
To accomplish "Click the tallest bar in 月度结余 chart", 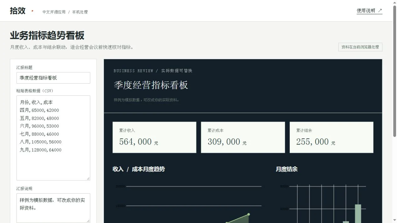I will click(358, 214).
